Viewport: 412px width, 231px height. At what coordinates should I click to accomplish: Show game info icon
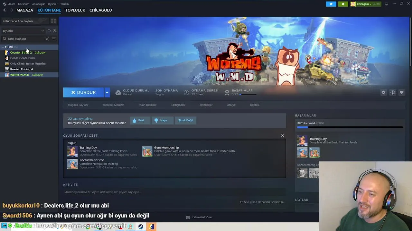tap(393, 92)
